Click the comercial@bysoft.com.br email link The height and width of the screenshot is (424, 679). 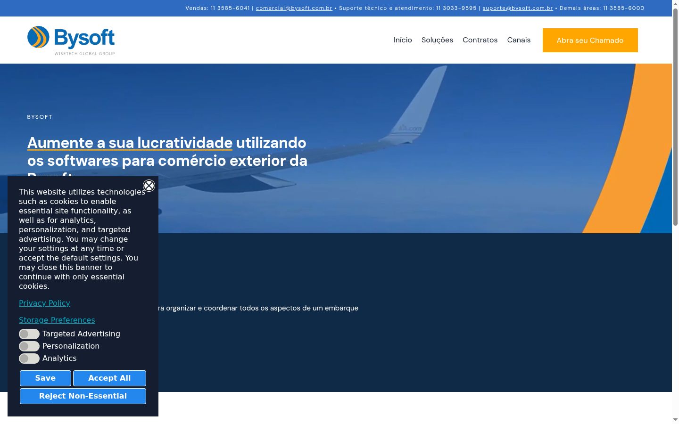point(294,8)
